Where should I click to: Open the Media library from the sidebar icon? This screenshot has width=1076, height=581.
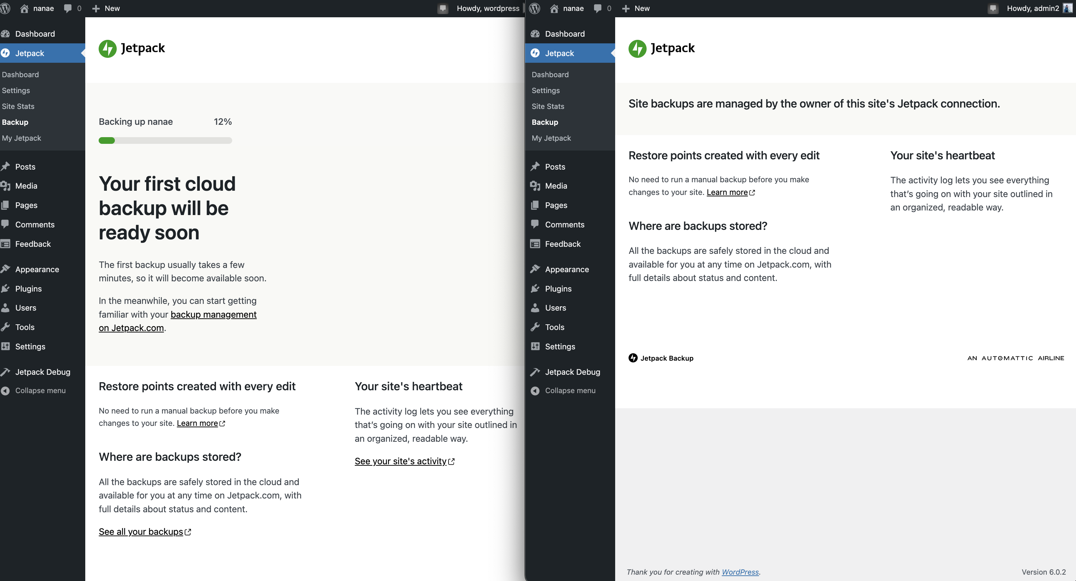(x=6, y=186)
